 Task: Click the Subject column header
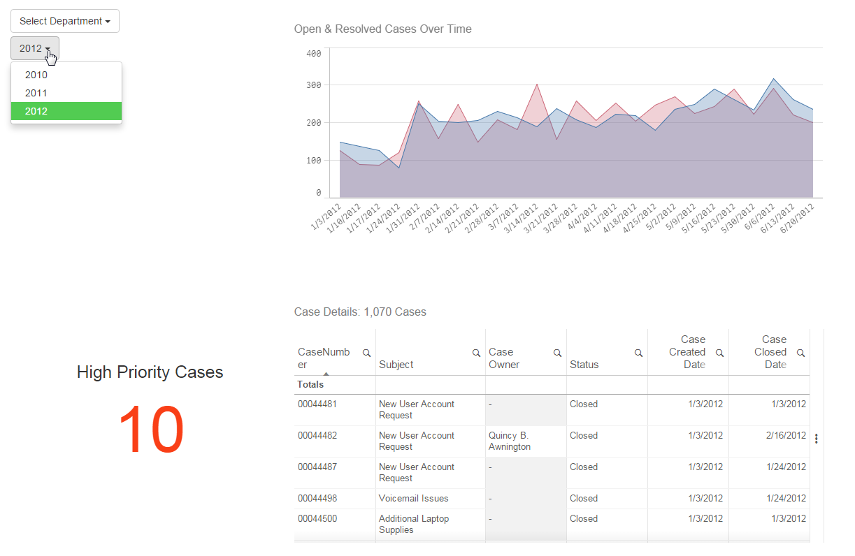[x=396, y=365]
